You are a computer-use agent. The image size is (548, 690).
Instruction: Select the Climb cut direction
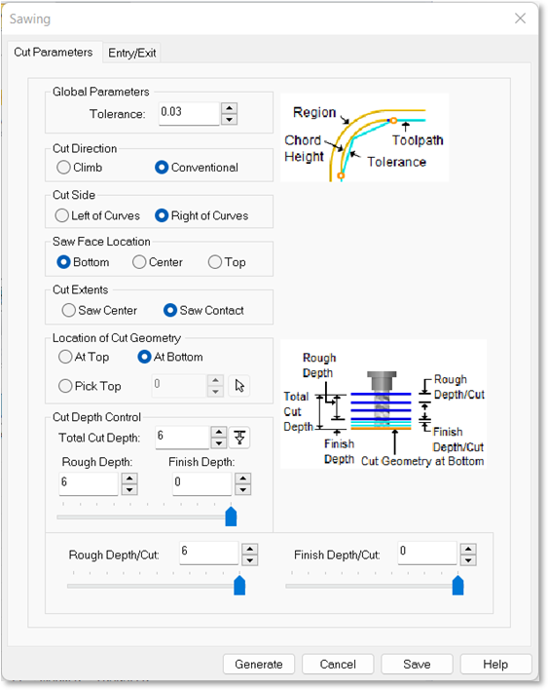click(80, 168)
